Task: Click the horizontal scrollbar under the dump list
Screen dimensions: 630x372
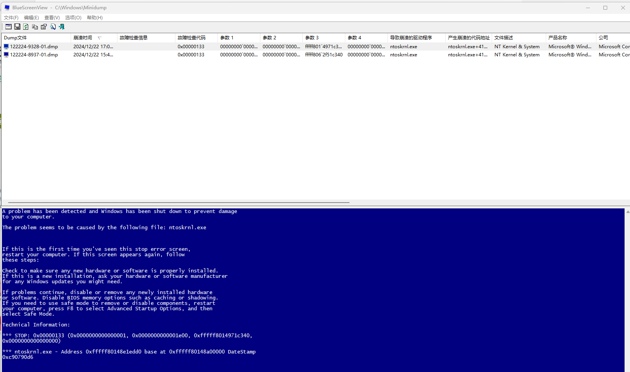Action: click(x=178, y=203)
